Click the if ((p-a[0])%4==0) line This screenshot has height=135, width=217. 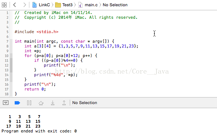click(58, 61)
